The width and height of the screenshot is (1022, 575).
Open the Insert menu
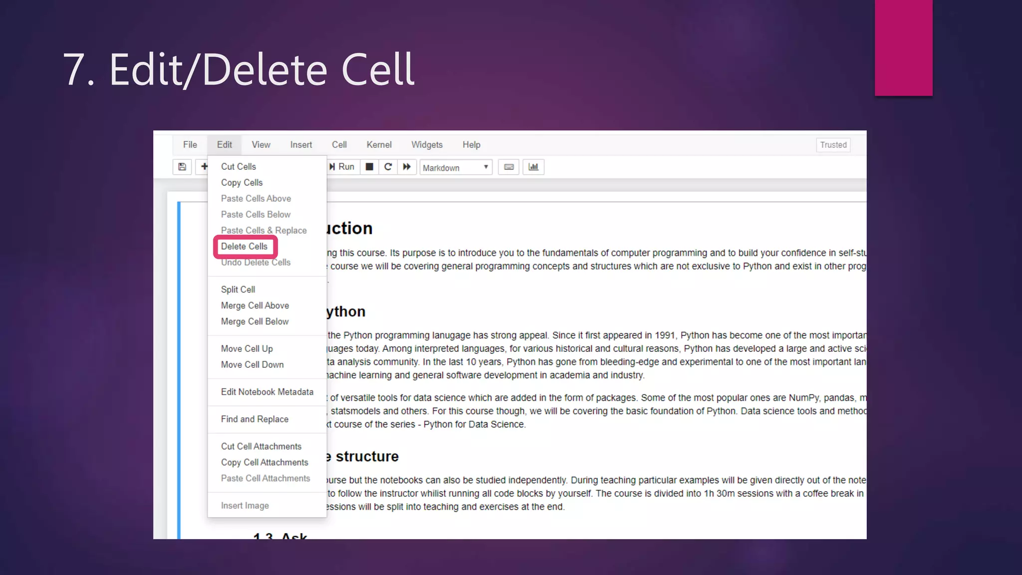point(301,145)
